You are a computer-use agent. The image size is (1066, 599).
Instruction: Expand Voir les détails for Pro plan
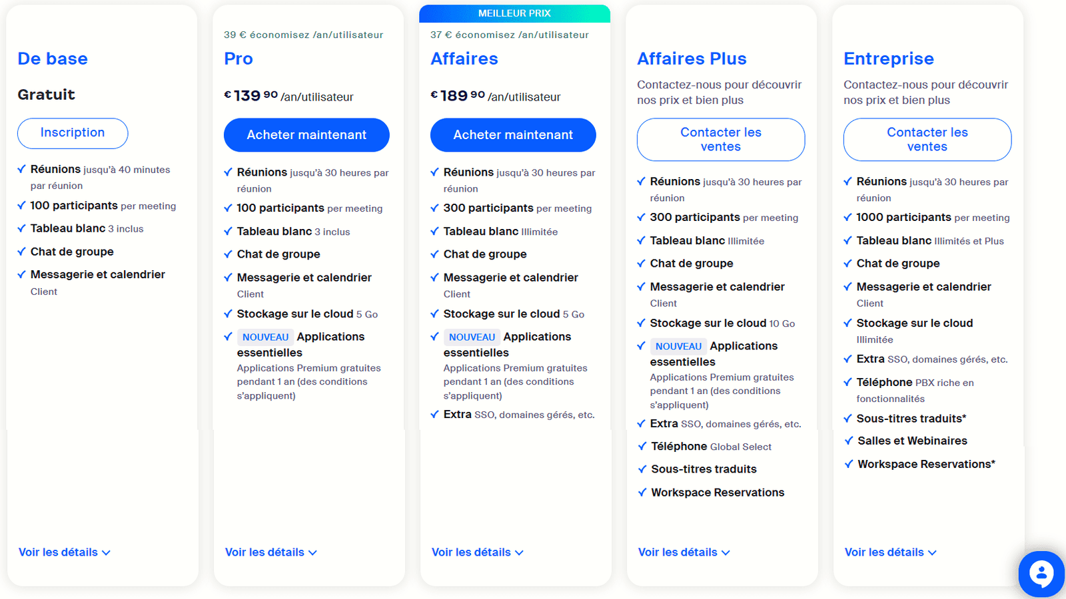pos(270,552)
